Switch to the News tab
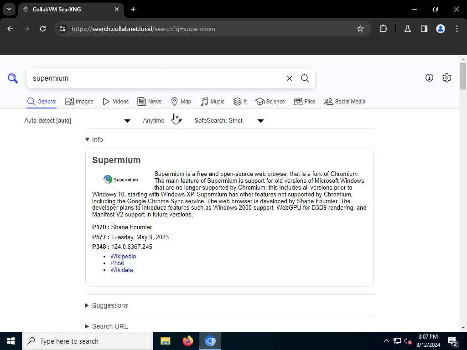Screen dimensions: 467x350 coord(149,102)
